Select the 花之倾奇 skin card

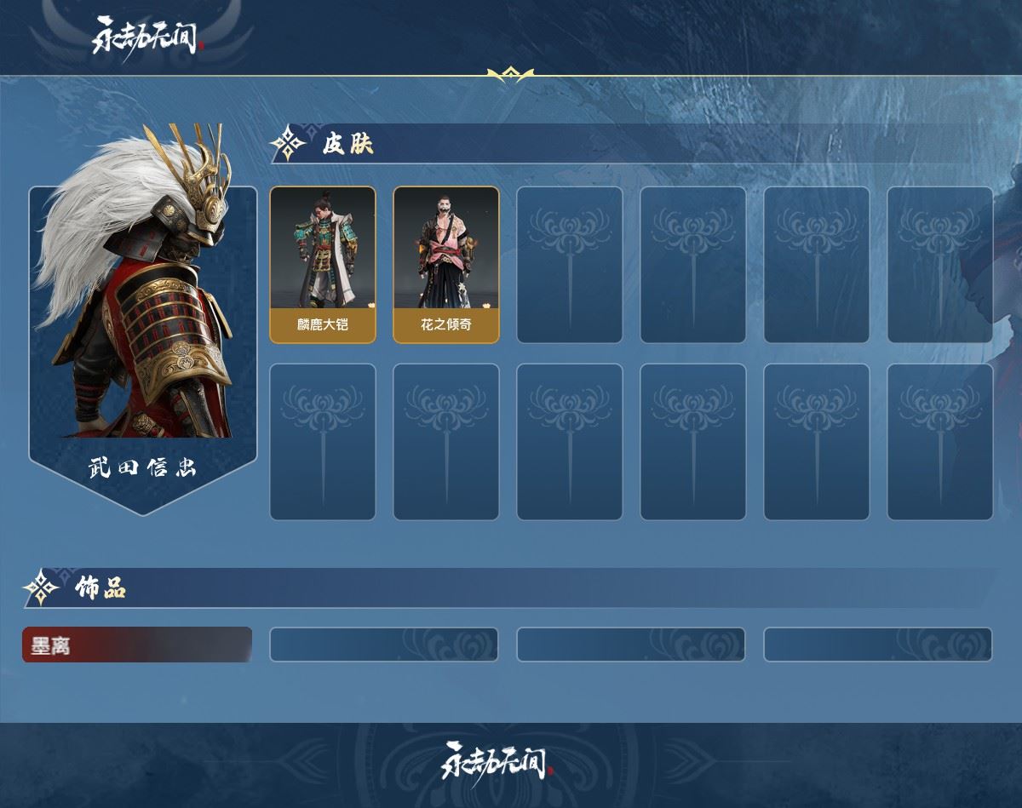446,265
